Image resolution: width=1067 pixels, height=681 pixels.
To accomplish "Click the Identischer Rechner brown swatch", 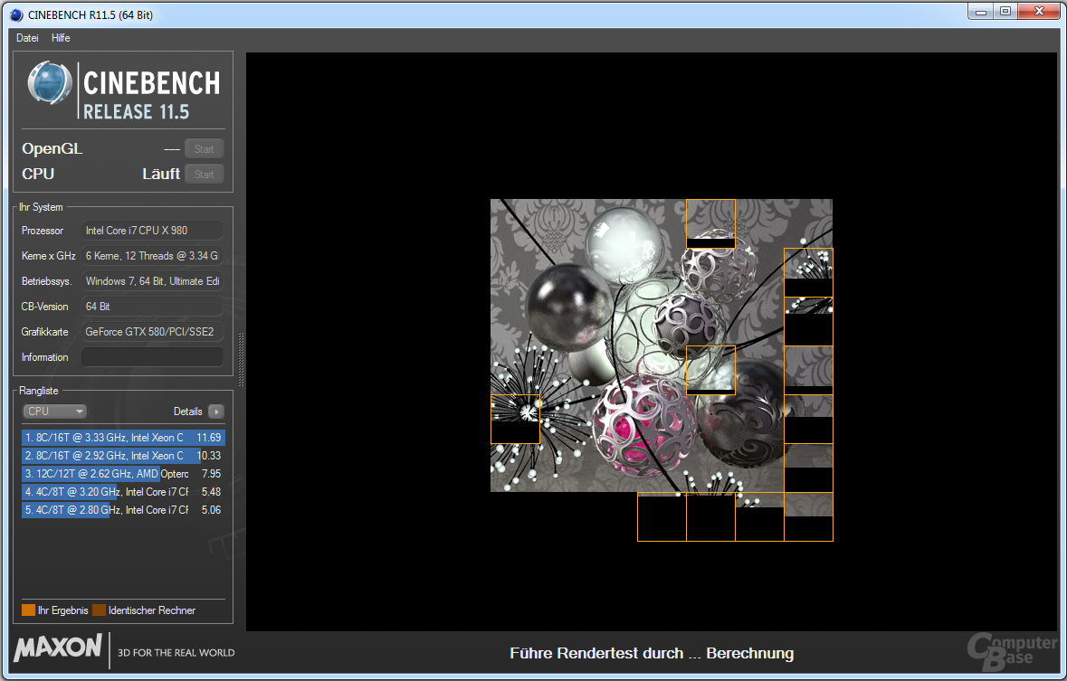I will tap(99, 610).
